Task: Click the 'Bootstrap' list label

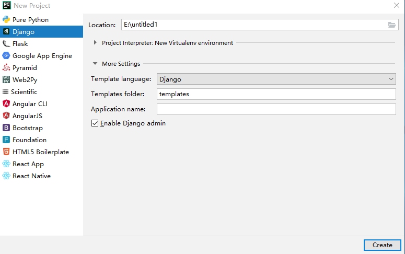Action: (28, 128)
